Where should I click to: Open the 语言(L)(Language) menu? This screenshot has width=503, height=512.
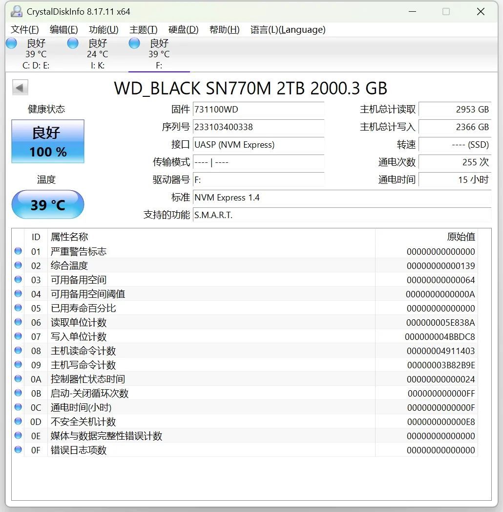[288, 30]
